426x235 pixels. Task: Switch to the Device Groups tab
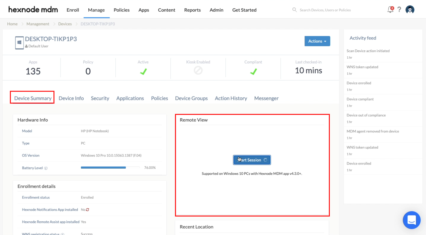192,98
